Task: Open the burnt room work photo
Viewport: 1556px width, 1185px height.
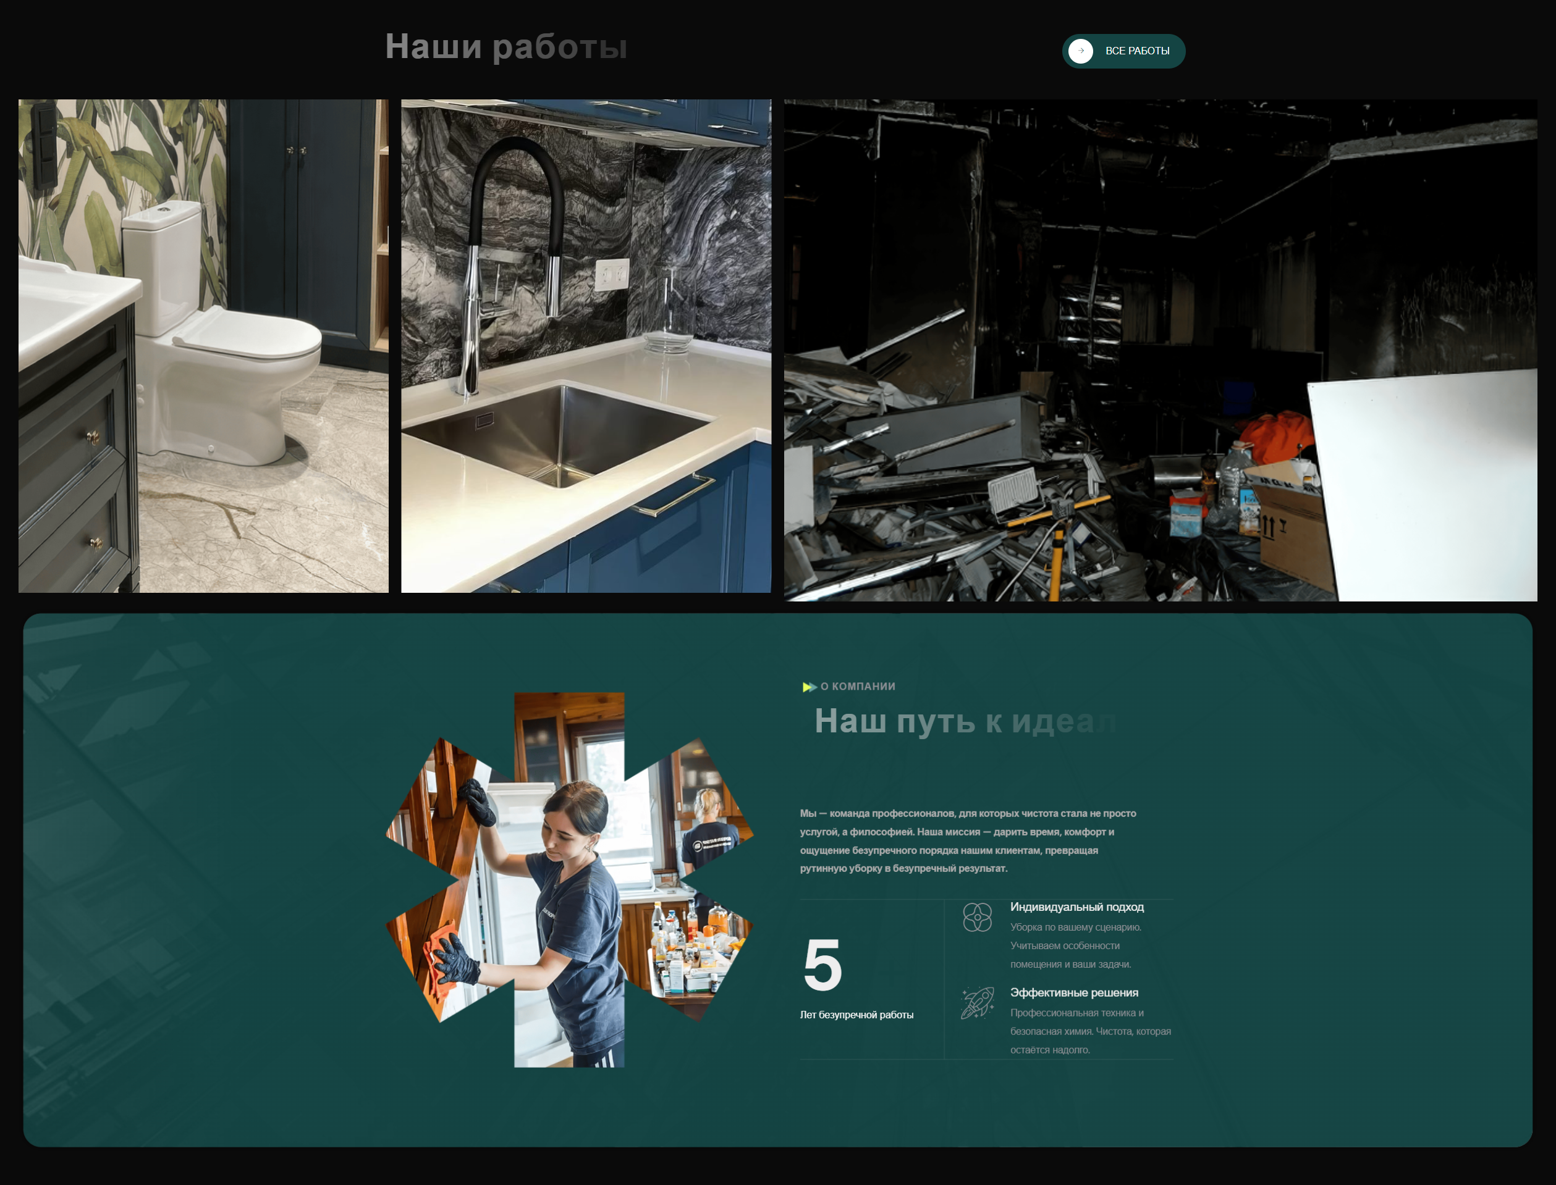Action: [1160, 350]
